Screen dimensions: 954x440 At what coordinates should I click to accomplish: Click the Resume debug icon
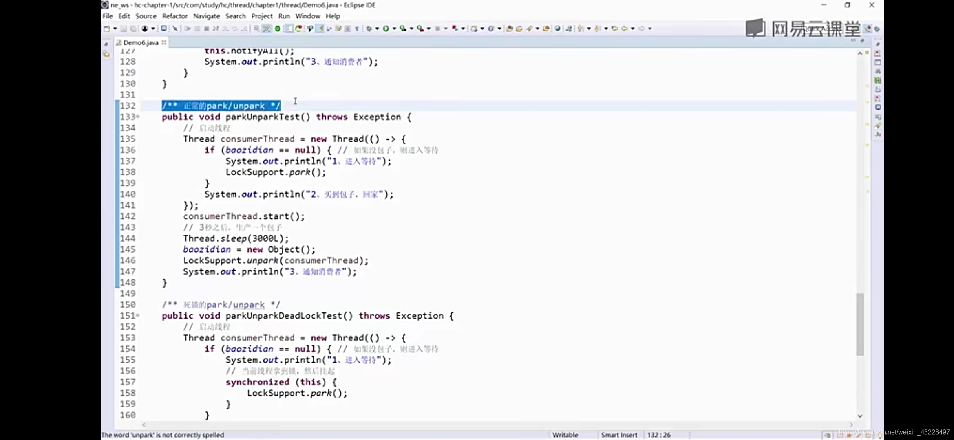188,29
